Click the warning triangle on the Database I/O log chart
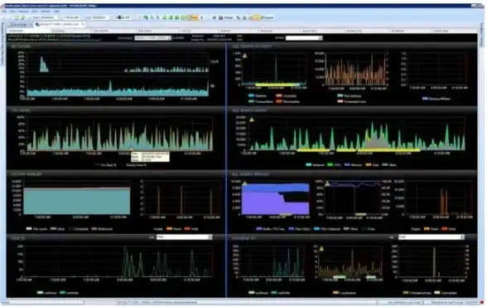 click(x=321, y=249)
